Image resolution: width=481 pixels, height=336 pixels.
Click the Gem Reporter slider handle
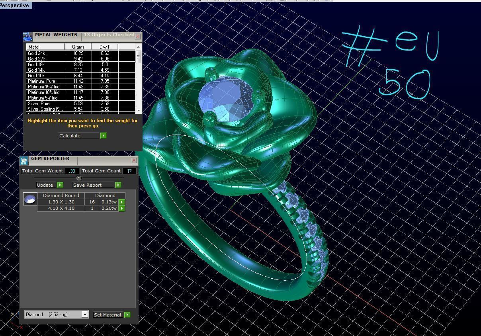pos(78,178)
